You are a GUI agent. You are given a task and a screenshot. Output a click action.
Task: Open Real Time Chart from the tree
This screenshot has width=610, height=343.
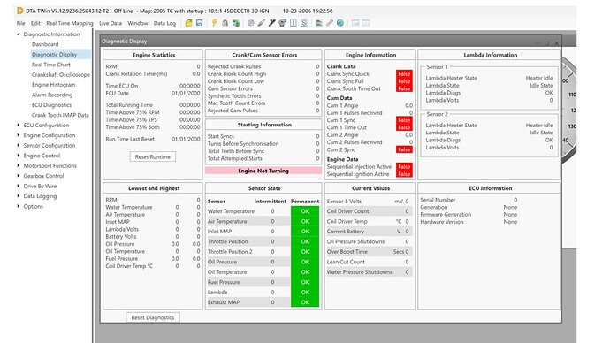(51, 65)
